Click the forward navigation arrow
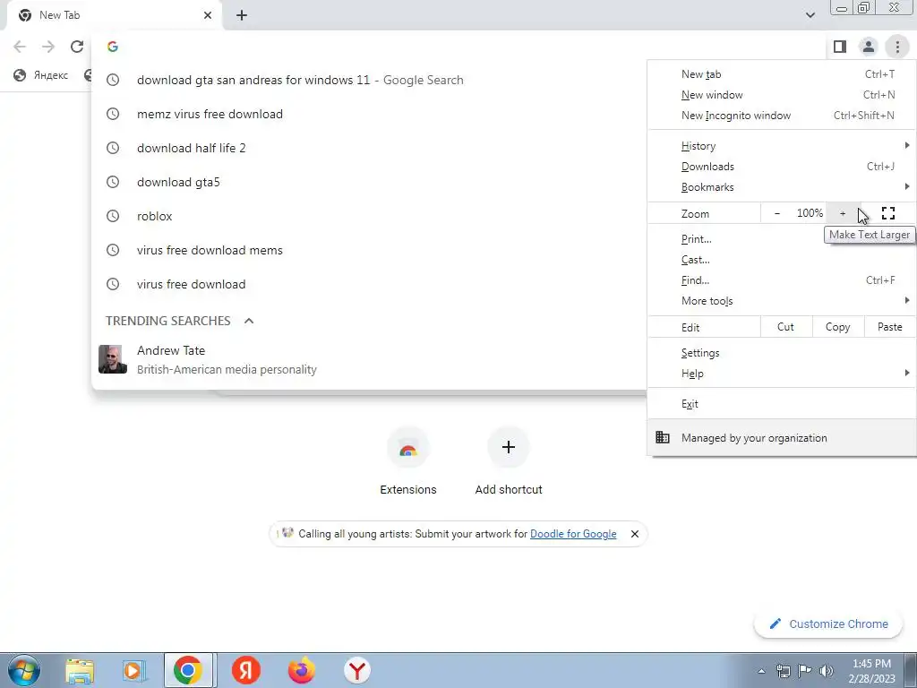This screenshot has width=917, height=688. [x=48, y=47]
